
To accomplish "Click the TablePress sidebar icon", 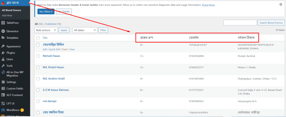I will click(3, 23).
